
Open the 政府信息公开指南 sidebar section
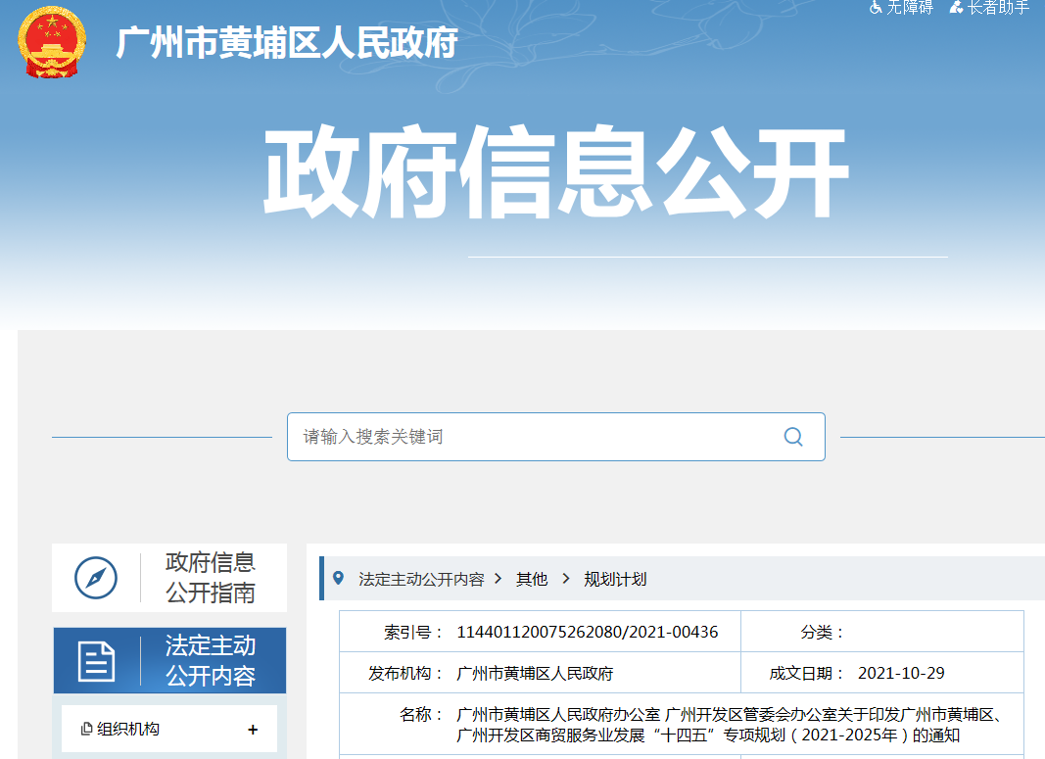point(210,578)
